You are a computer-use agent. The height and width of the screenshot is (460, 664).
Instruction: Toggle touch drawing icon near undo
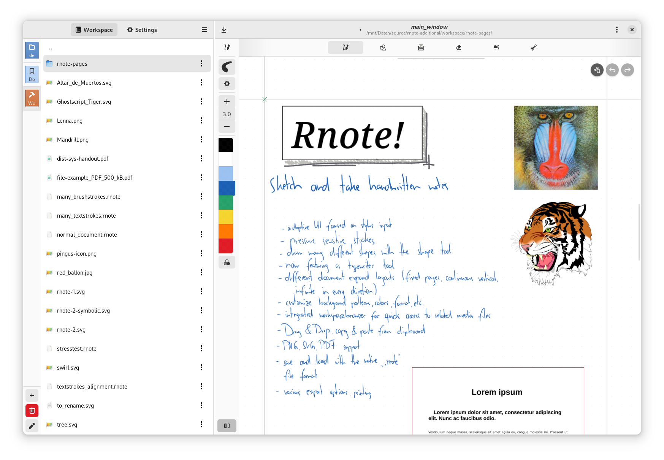coord(597,70)
